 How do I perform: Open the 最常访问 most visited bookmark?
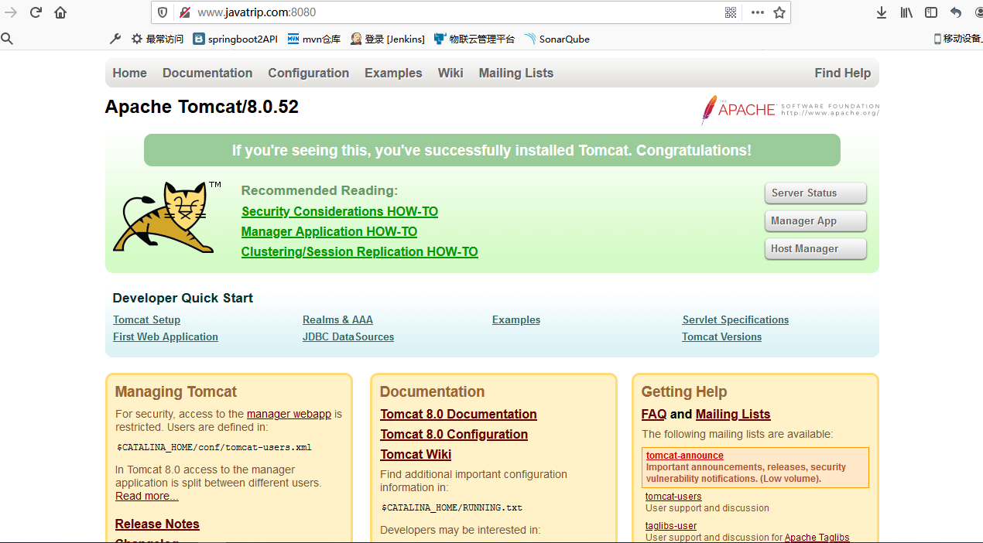click(157, 39)
